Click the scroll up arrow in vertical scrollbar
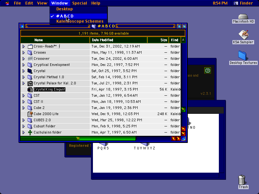259x194 pixels. 183,129
